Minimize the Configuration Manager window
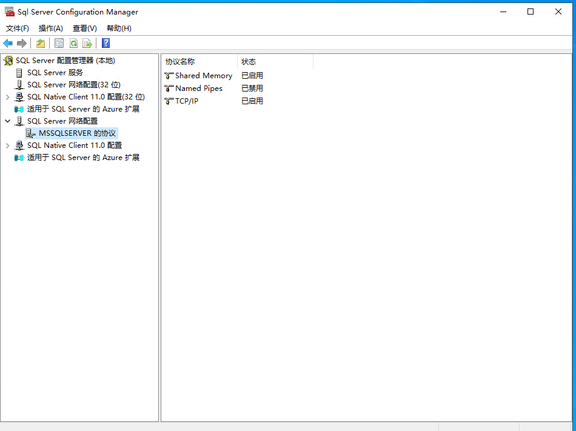576x431 pixels. (503, 12)
